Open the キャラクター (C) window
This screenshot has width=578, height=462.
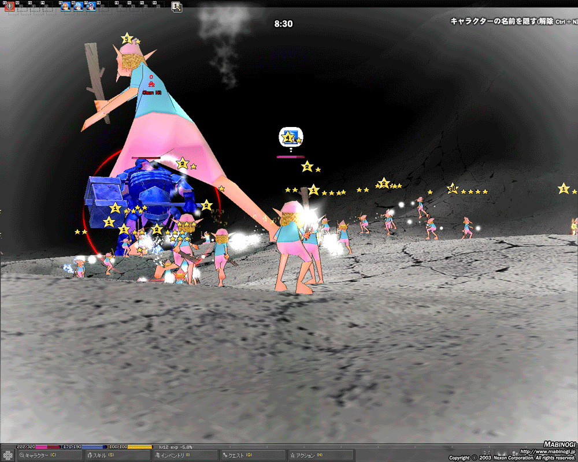tap(49, 456)
